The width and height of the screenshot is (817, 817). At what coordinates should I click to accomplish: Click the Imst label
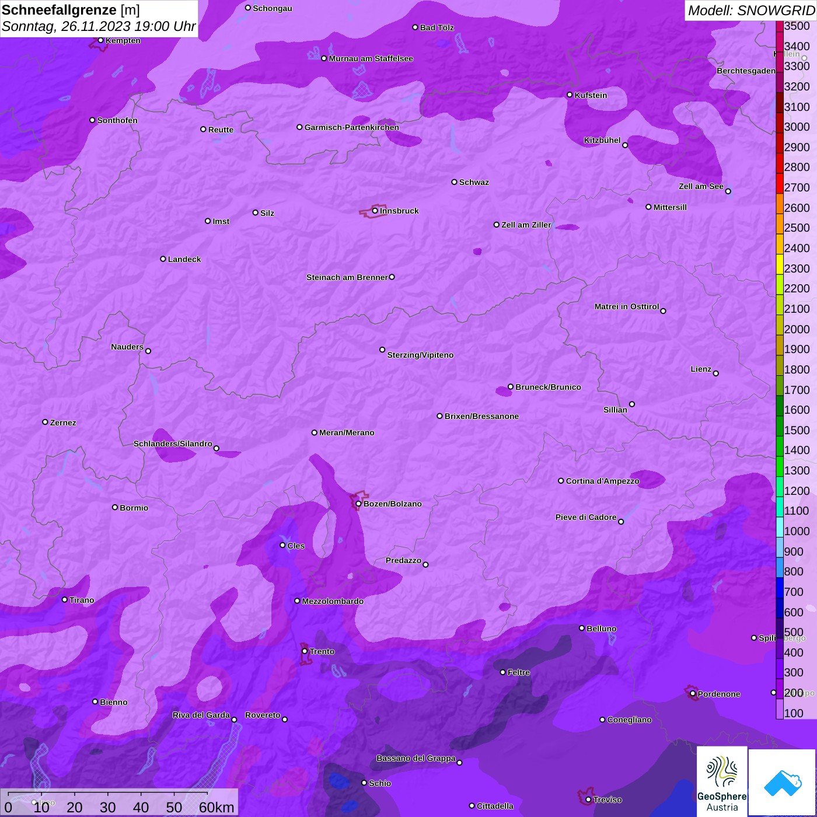click(x=221, y=221)
